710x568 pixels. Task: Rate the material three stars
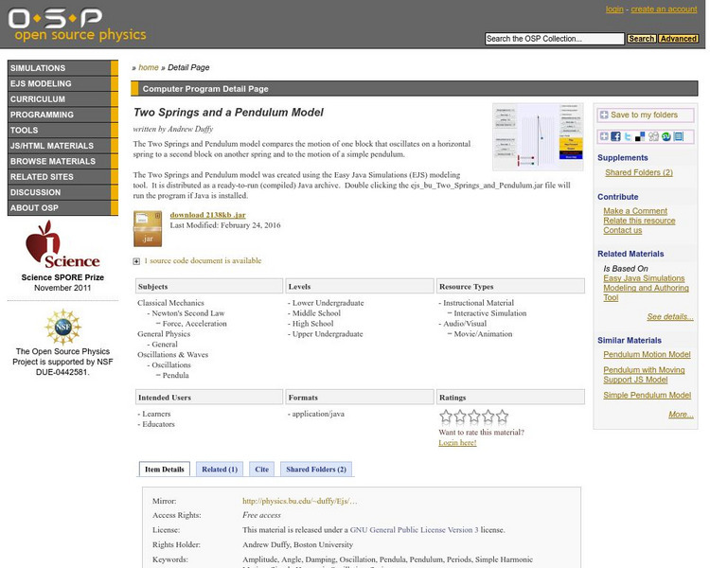(473, 416)
